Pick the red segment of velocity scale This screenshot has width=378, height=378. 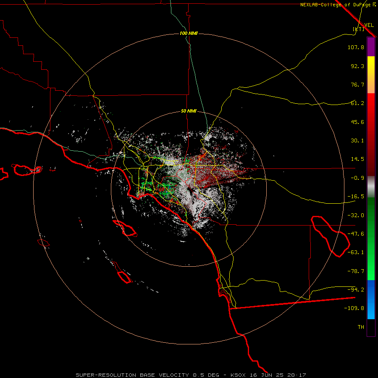coord(371,134)
